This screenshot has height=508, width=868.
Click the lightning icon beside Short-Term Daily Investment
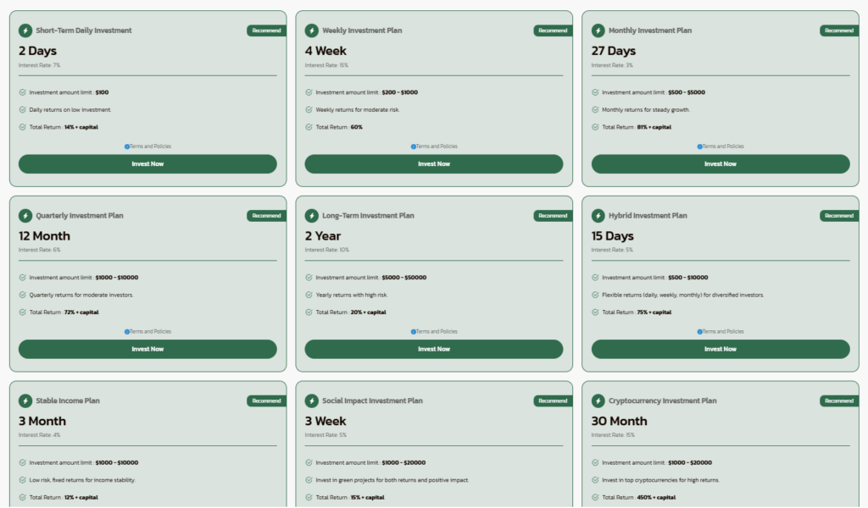[25, 30]
